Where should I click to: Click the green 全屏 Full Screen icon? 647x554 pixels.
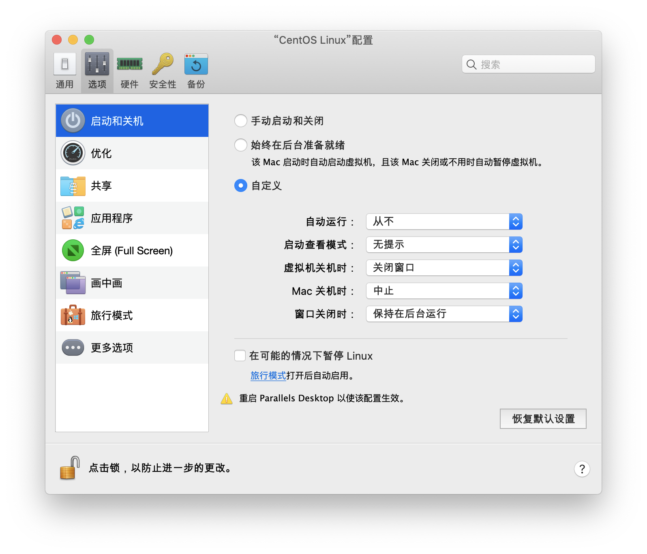click(x=73, y=250)
